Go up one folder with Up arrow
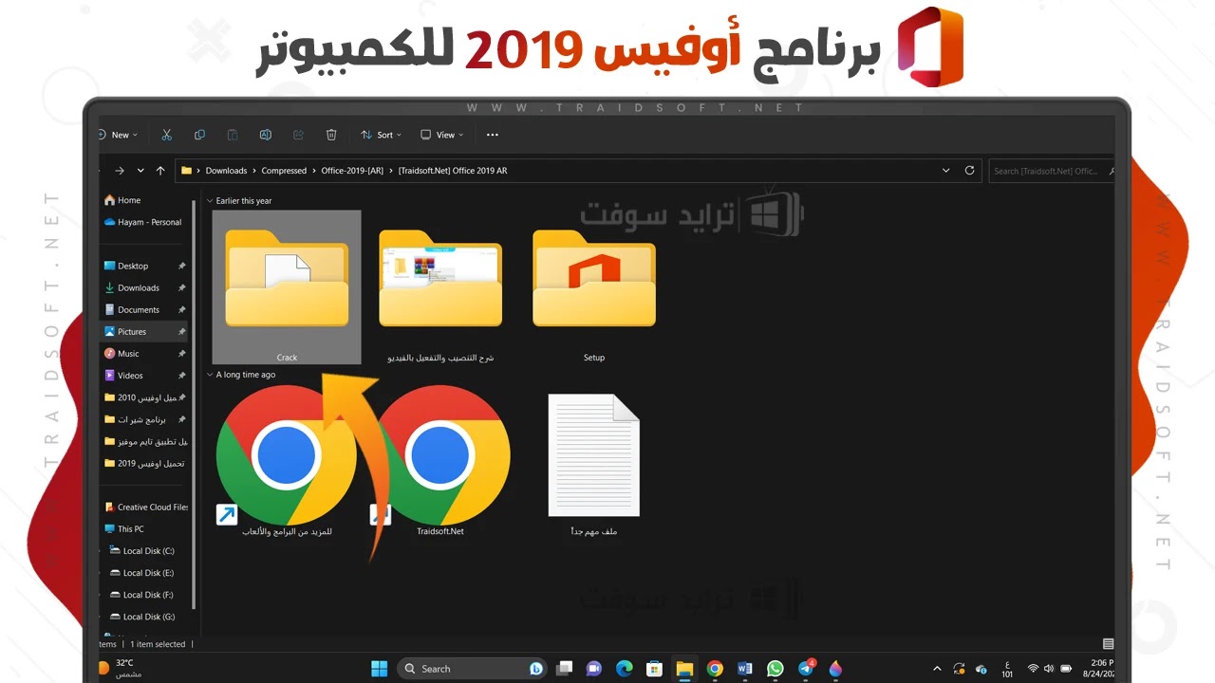Image resolution: width=1215 pixels, height=683 pixels. coord(160,171)
